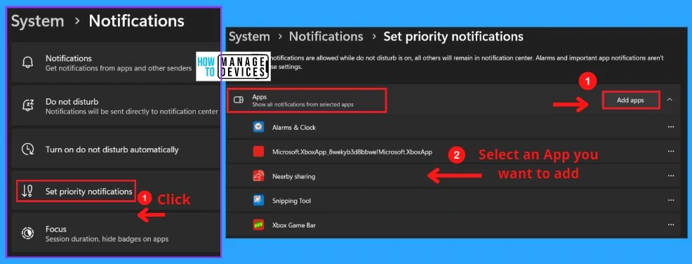The width and height of the screenshot is (692, 264).
Task: Open the Do not disturb setting
Action: click(115, 105)
